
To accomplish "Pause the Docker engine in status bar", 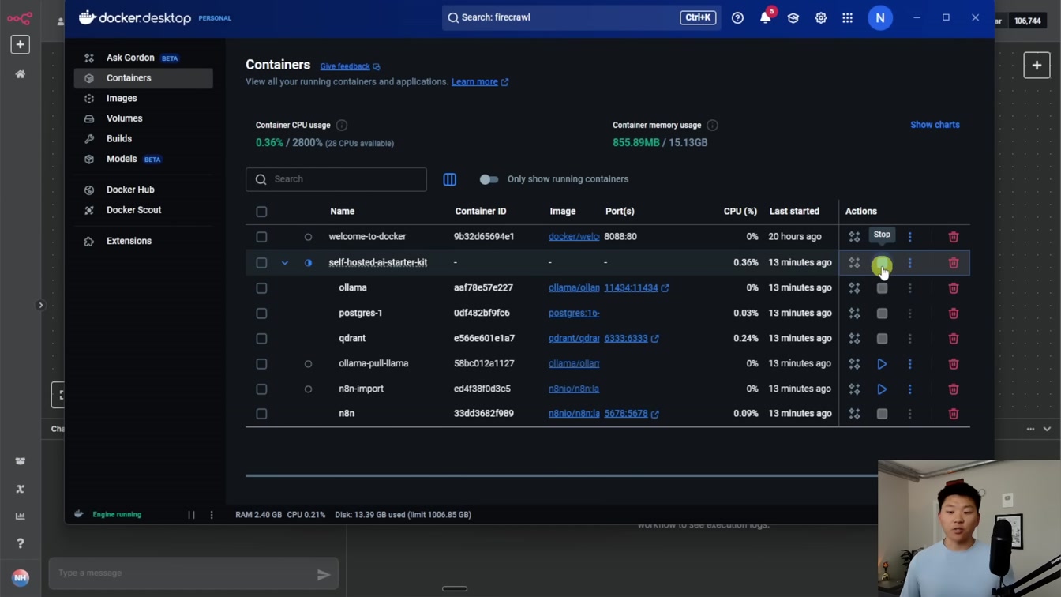I will (191, 515).
